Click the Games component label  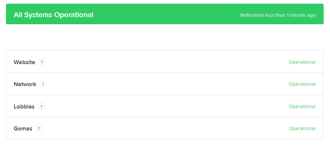point(23,129)
